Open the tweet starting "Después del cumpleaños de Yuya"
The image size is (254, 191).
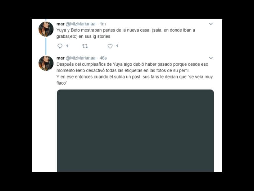(134, 73)
